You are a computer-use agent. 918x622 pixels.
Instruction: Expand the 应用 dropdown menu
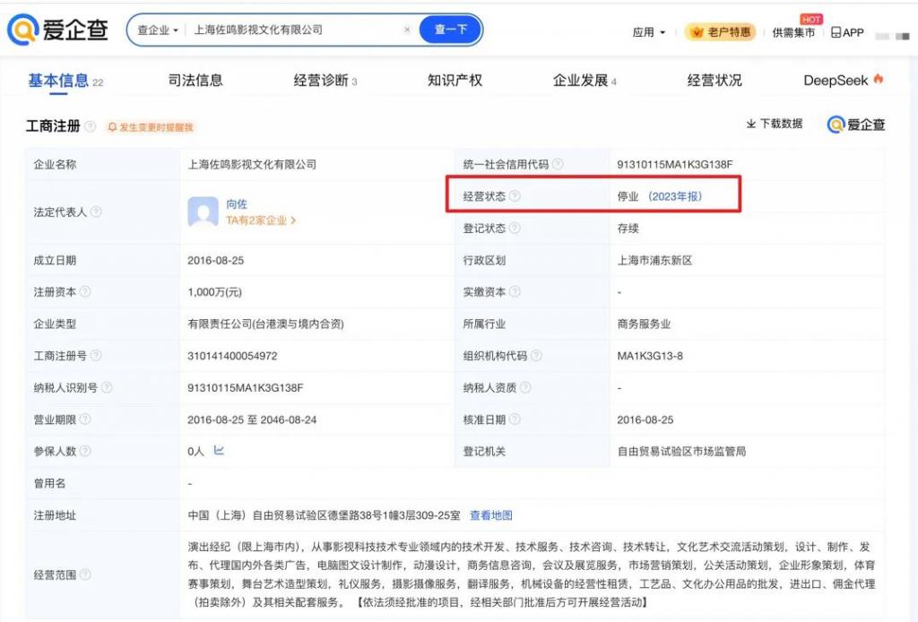(x=649, y=32)
